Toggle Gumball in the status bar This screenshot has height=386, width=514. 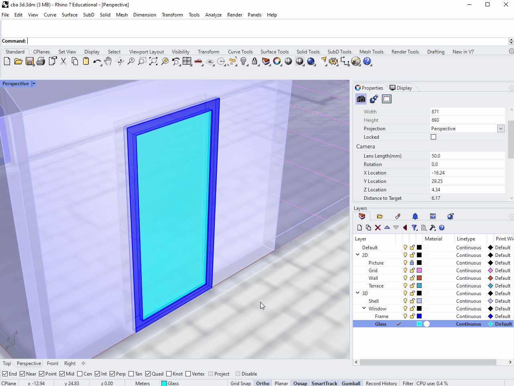[351, 383]
